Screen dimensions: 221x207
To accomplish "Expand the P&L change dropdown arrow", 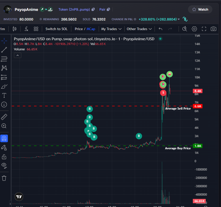I will click(179, 19).
